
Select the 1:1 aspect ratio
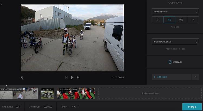(158, 20)
